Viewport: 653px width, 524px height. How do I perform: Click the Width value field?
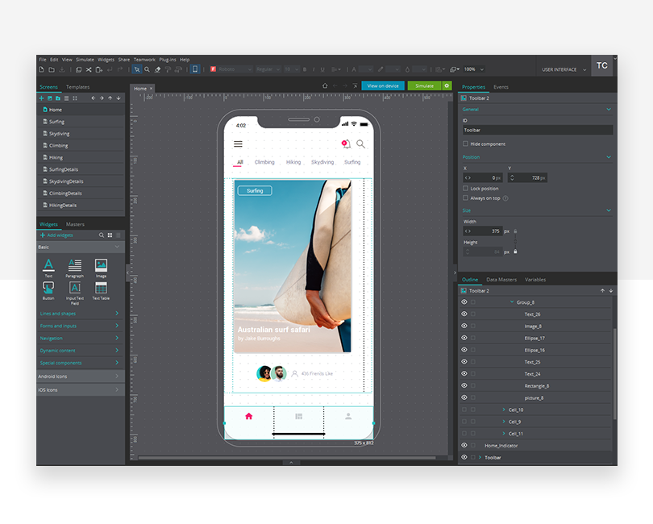pyautogui.click(x=483, y=231)
